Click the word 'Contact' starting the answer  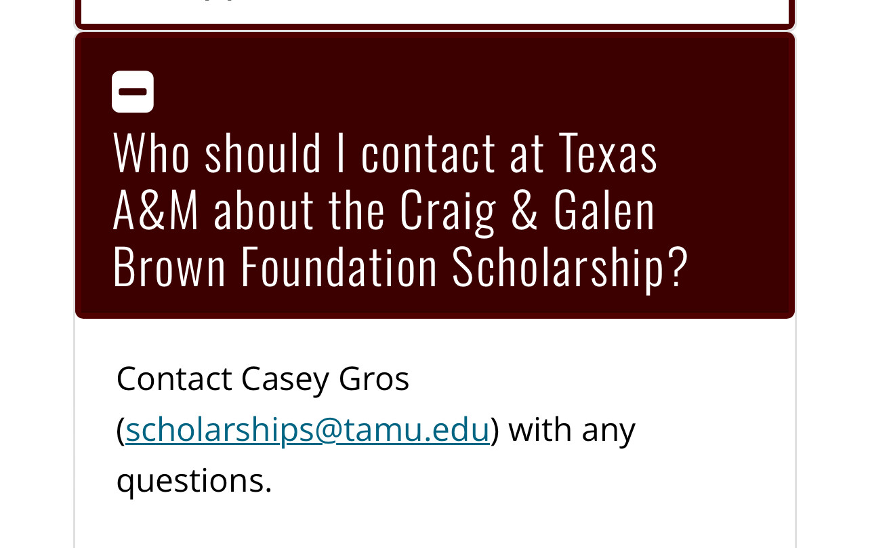[174, 378]
